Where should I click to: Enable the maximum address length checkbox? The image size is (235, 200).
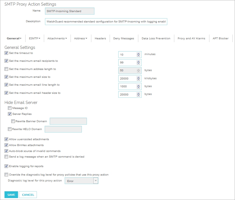click(6, 69)
